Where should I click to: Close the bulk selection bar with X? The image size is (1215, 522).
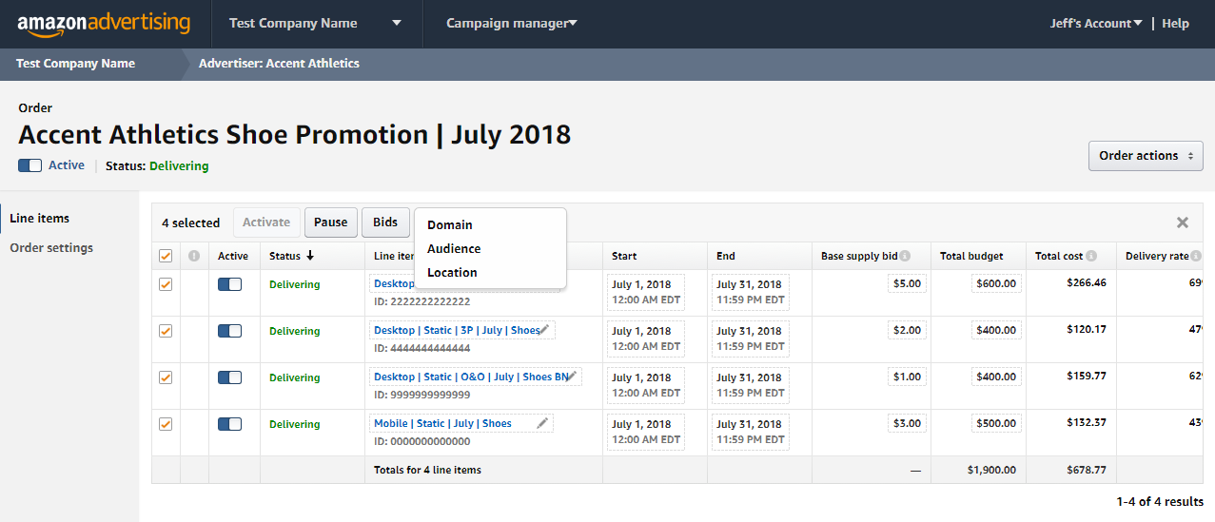[1182, 222]
